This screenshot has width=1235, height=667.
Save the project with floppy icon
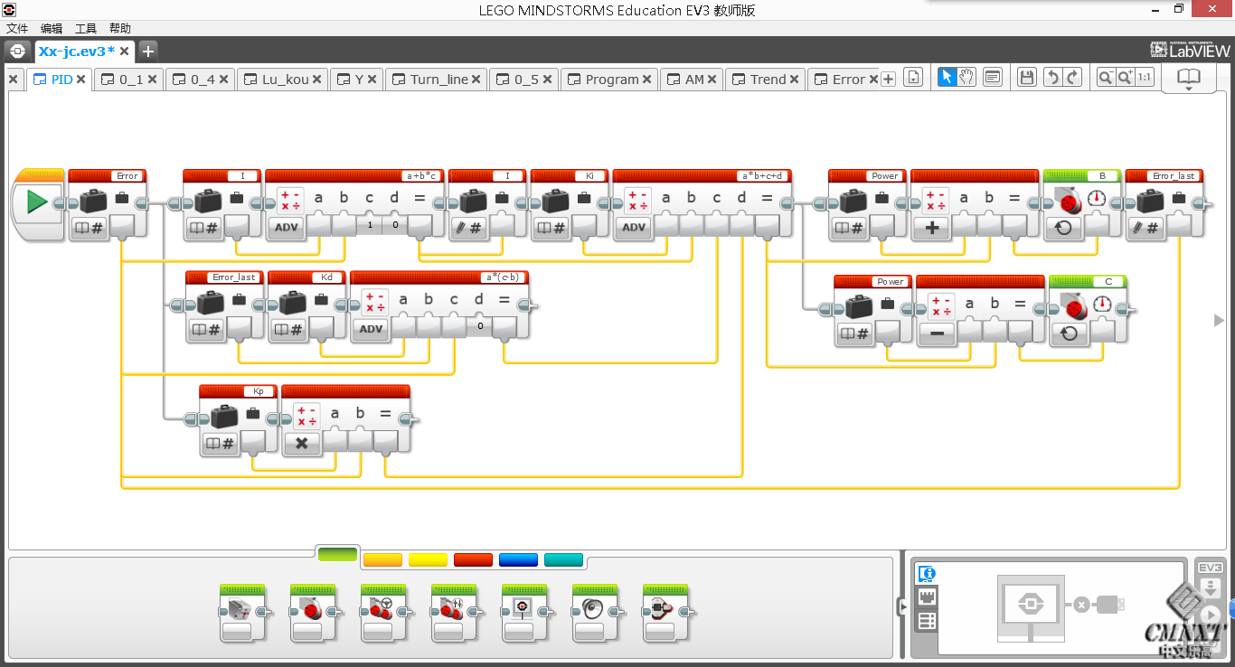[x=1027, y=78]
